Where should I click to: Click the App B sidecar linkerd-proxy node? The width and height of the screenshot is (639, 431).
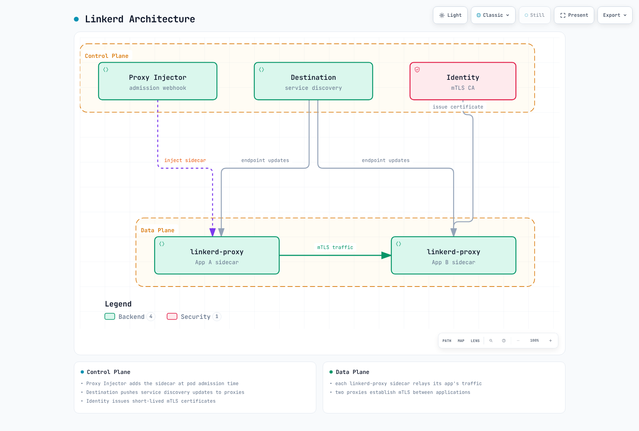point(454,255)
